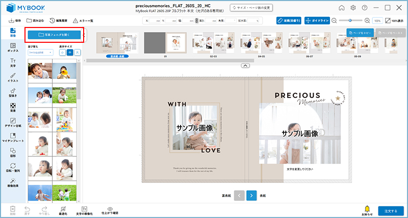Click the 100% zoom value field
Screen dimensions: 408x218
click(x=377, y=20)
